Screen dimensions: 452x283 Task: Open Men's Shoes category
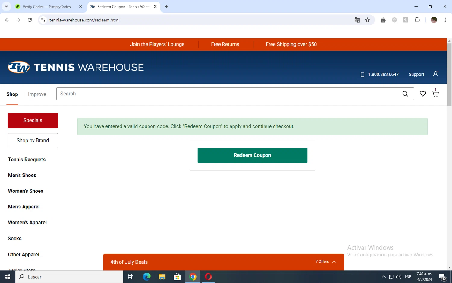22,175
